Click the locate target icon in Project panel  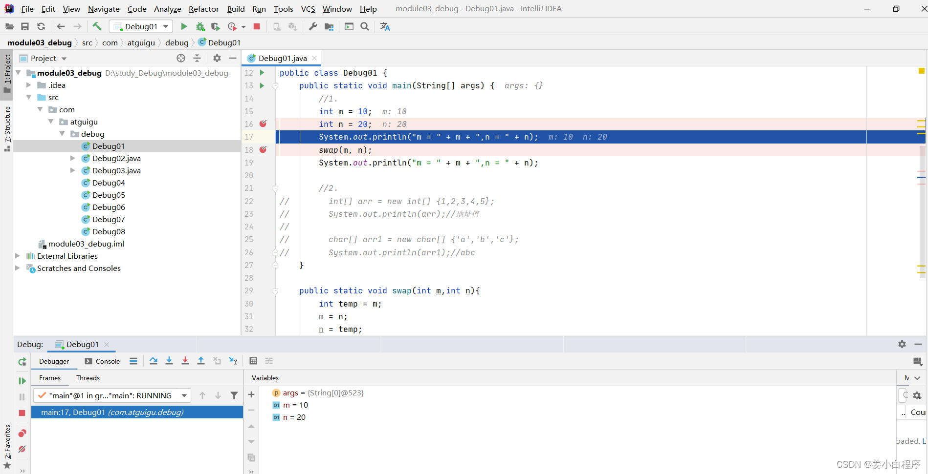click(x=181, y=58)
